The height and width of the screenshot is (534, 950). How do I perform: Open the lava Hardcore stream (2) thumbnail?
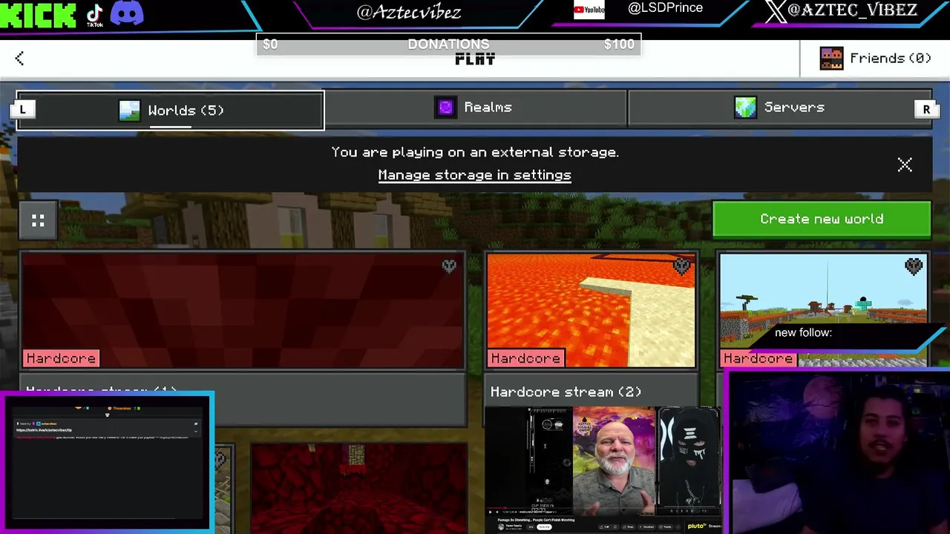(591, 310)
